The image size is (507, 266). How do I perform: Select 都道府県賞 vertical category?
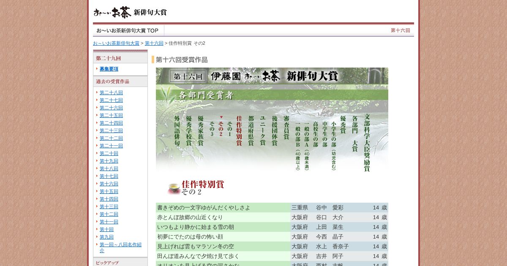(x=251, y=130)
